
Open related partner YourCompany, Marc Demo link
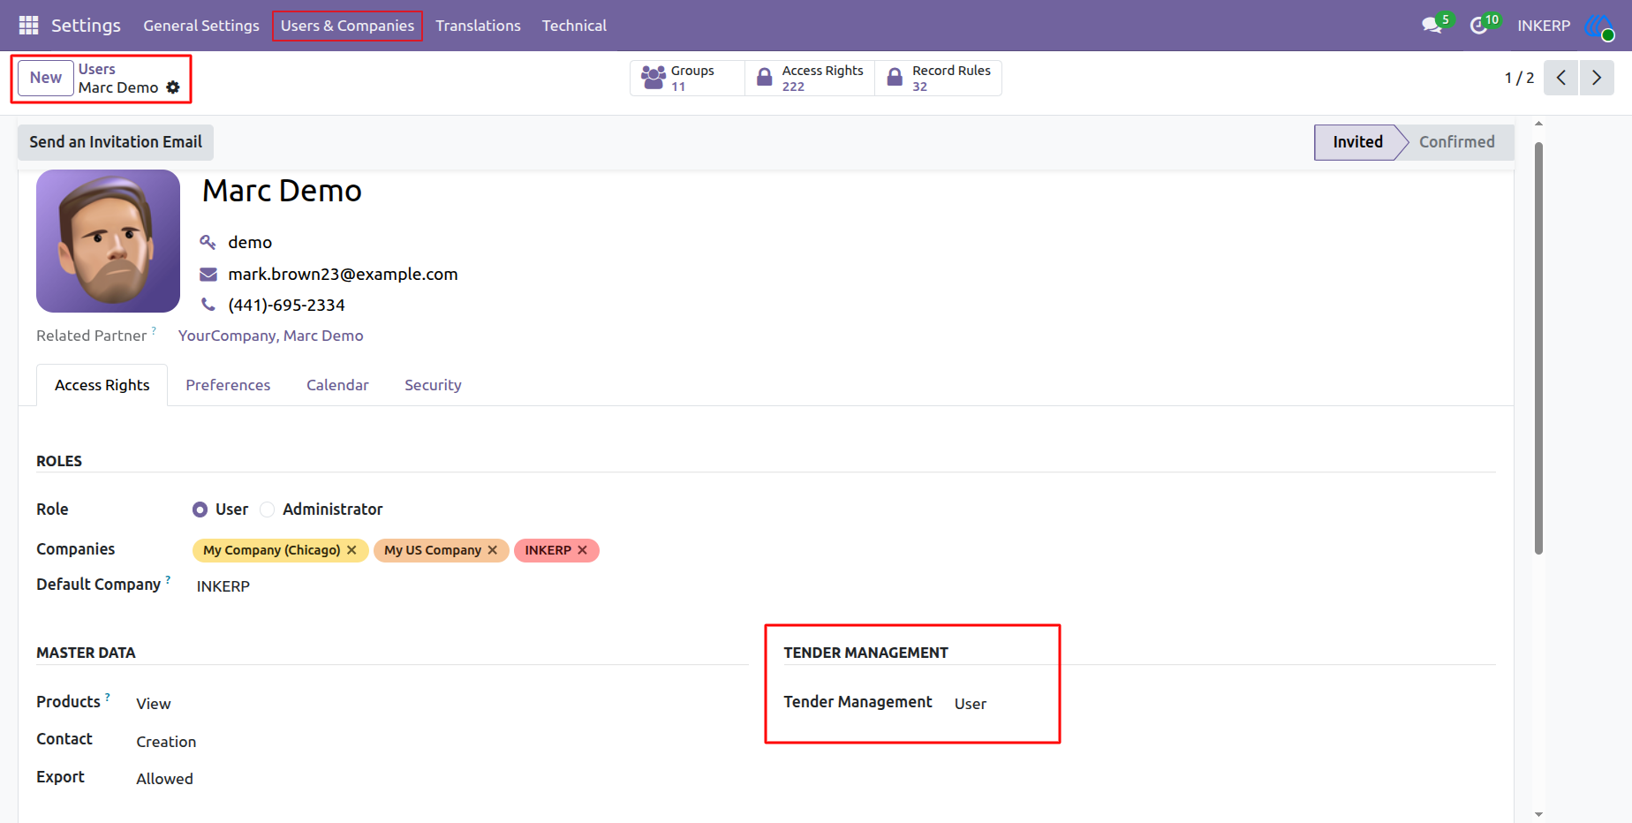click(x=271, y=336)
